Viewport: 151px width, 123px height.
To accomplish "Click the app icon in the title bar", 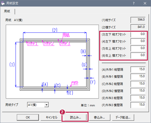I will pos(3,3).
